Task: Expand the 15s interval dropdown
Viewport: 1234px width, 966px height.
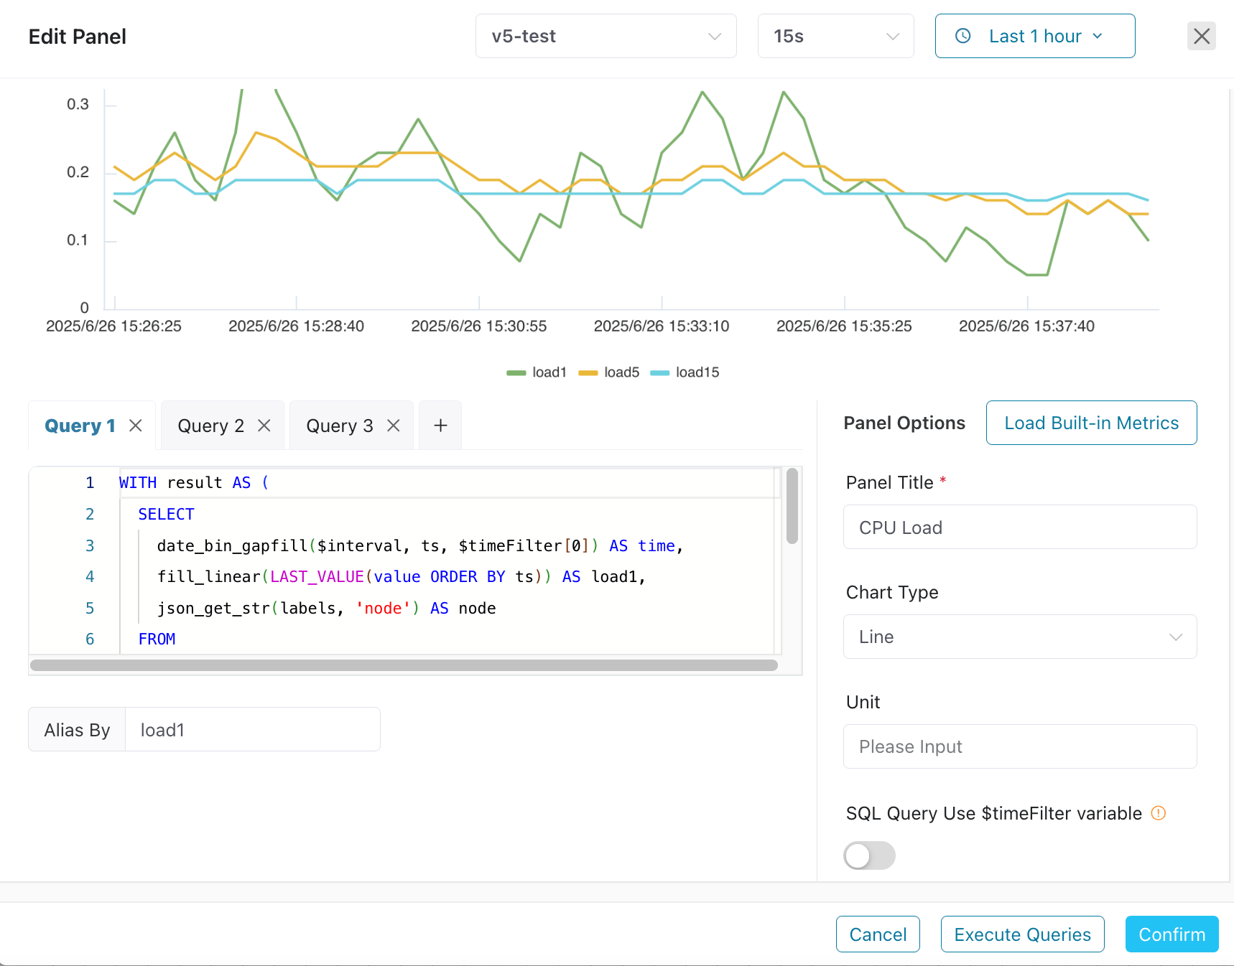Action: click(x=835, y=36)
